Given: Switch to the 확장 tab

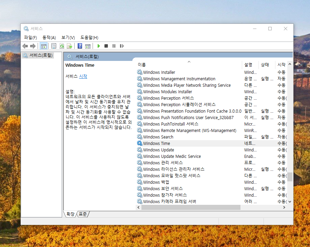Looking at the screenshot, I should click(71, 214).
